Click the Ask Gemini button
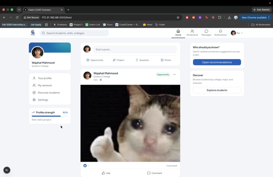 point(261,10)
